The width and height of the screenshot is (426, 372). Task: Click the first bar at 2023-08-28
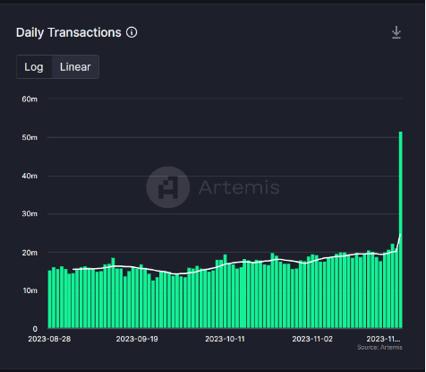50,299
